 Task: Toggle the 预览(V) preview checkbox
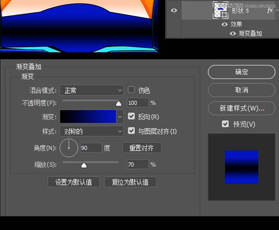pyautogui.click(x=225, y=124)
